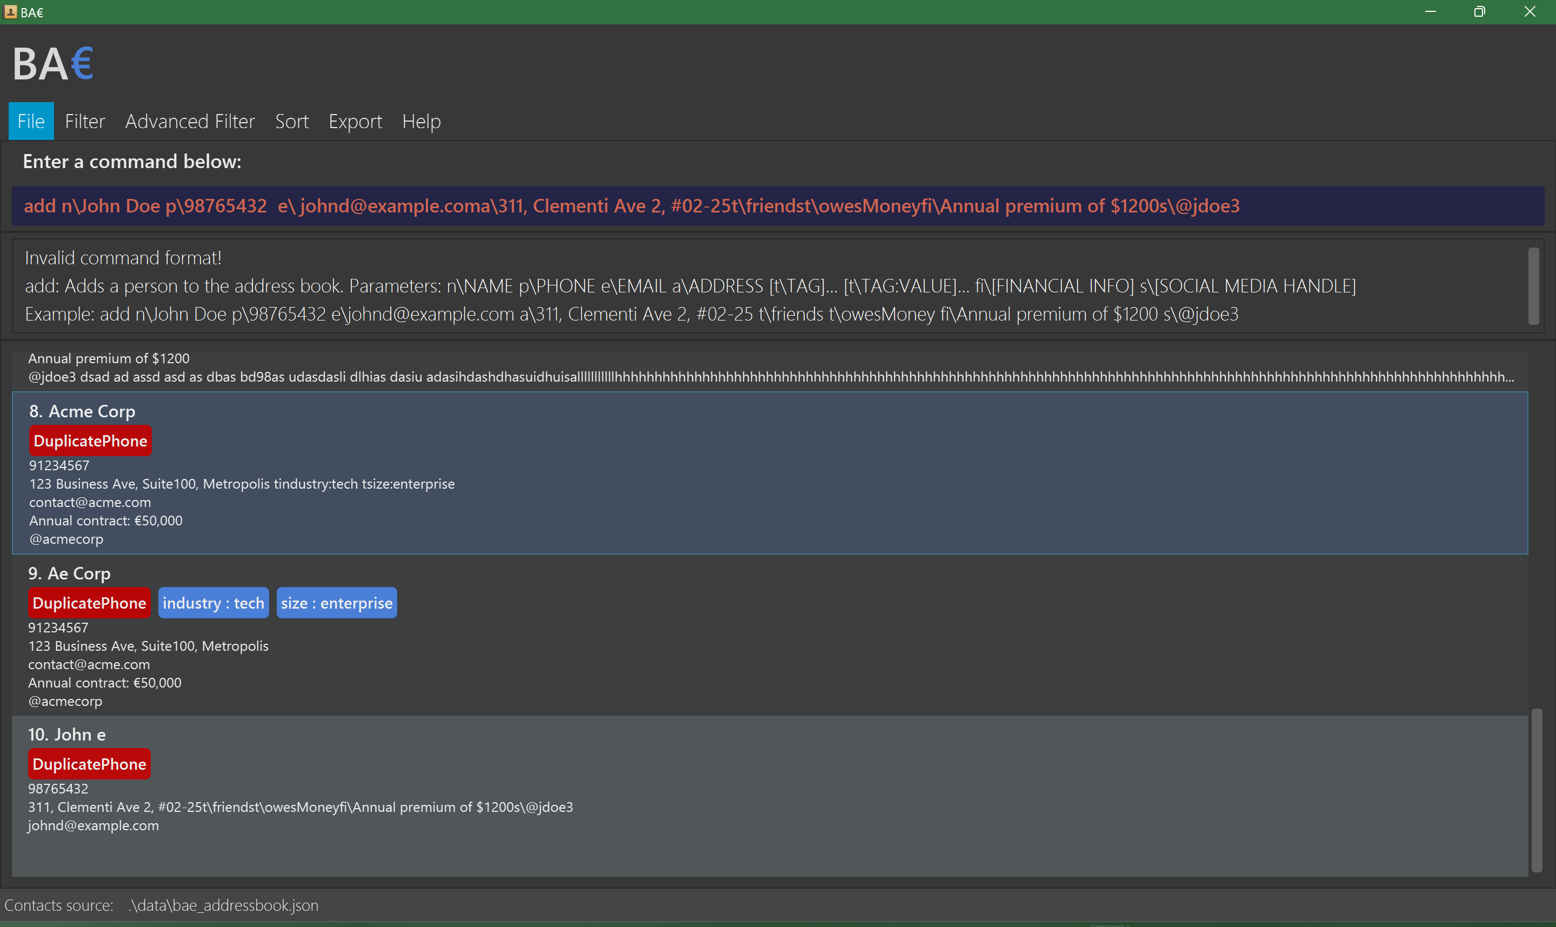
Task: Click the industry : tech tag
Action: pos(213,603)
